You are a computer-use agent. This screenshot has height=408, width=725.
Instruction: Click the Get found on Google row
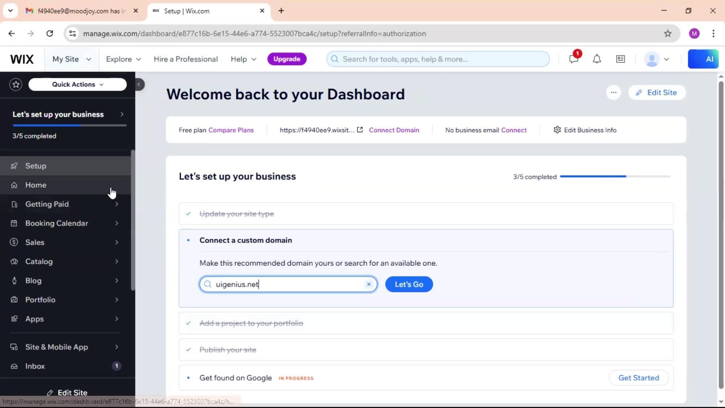click(426, 378)
